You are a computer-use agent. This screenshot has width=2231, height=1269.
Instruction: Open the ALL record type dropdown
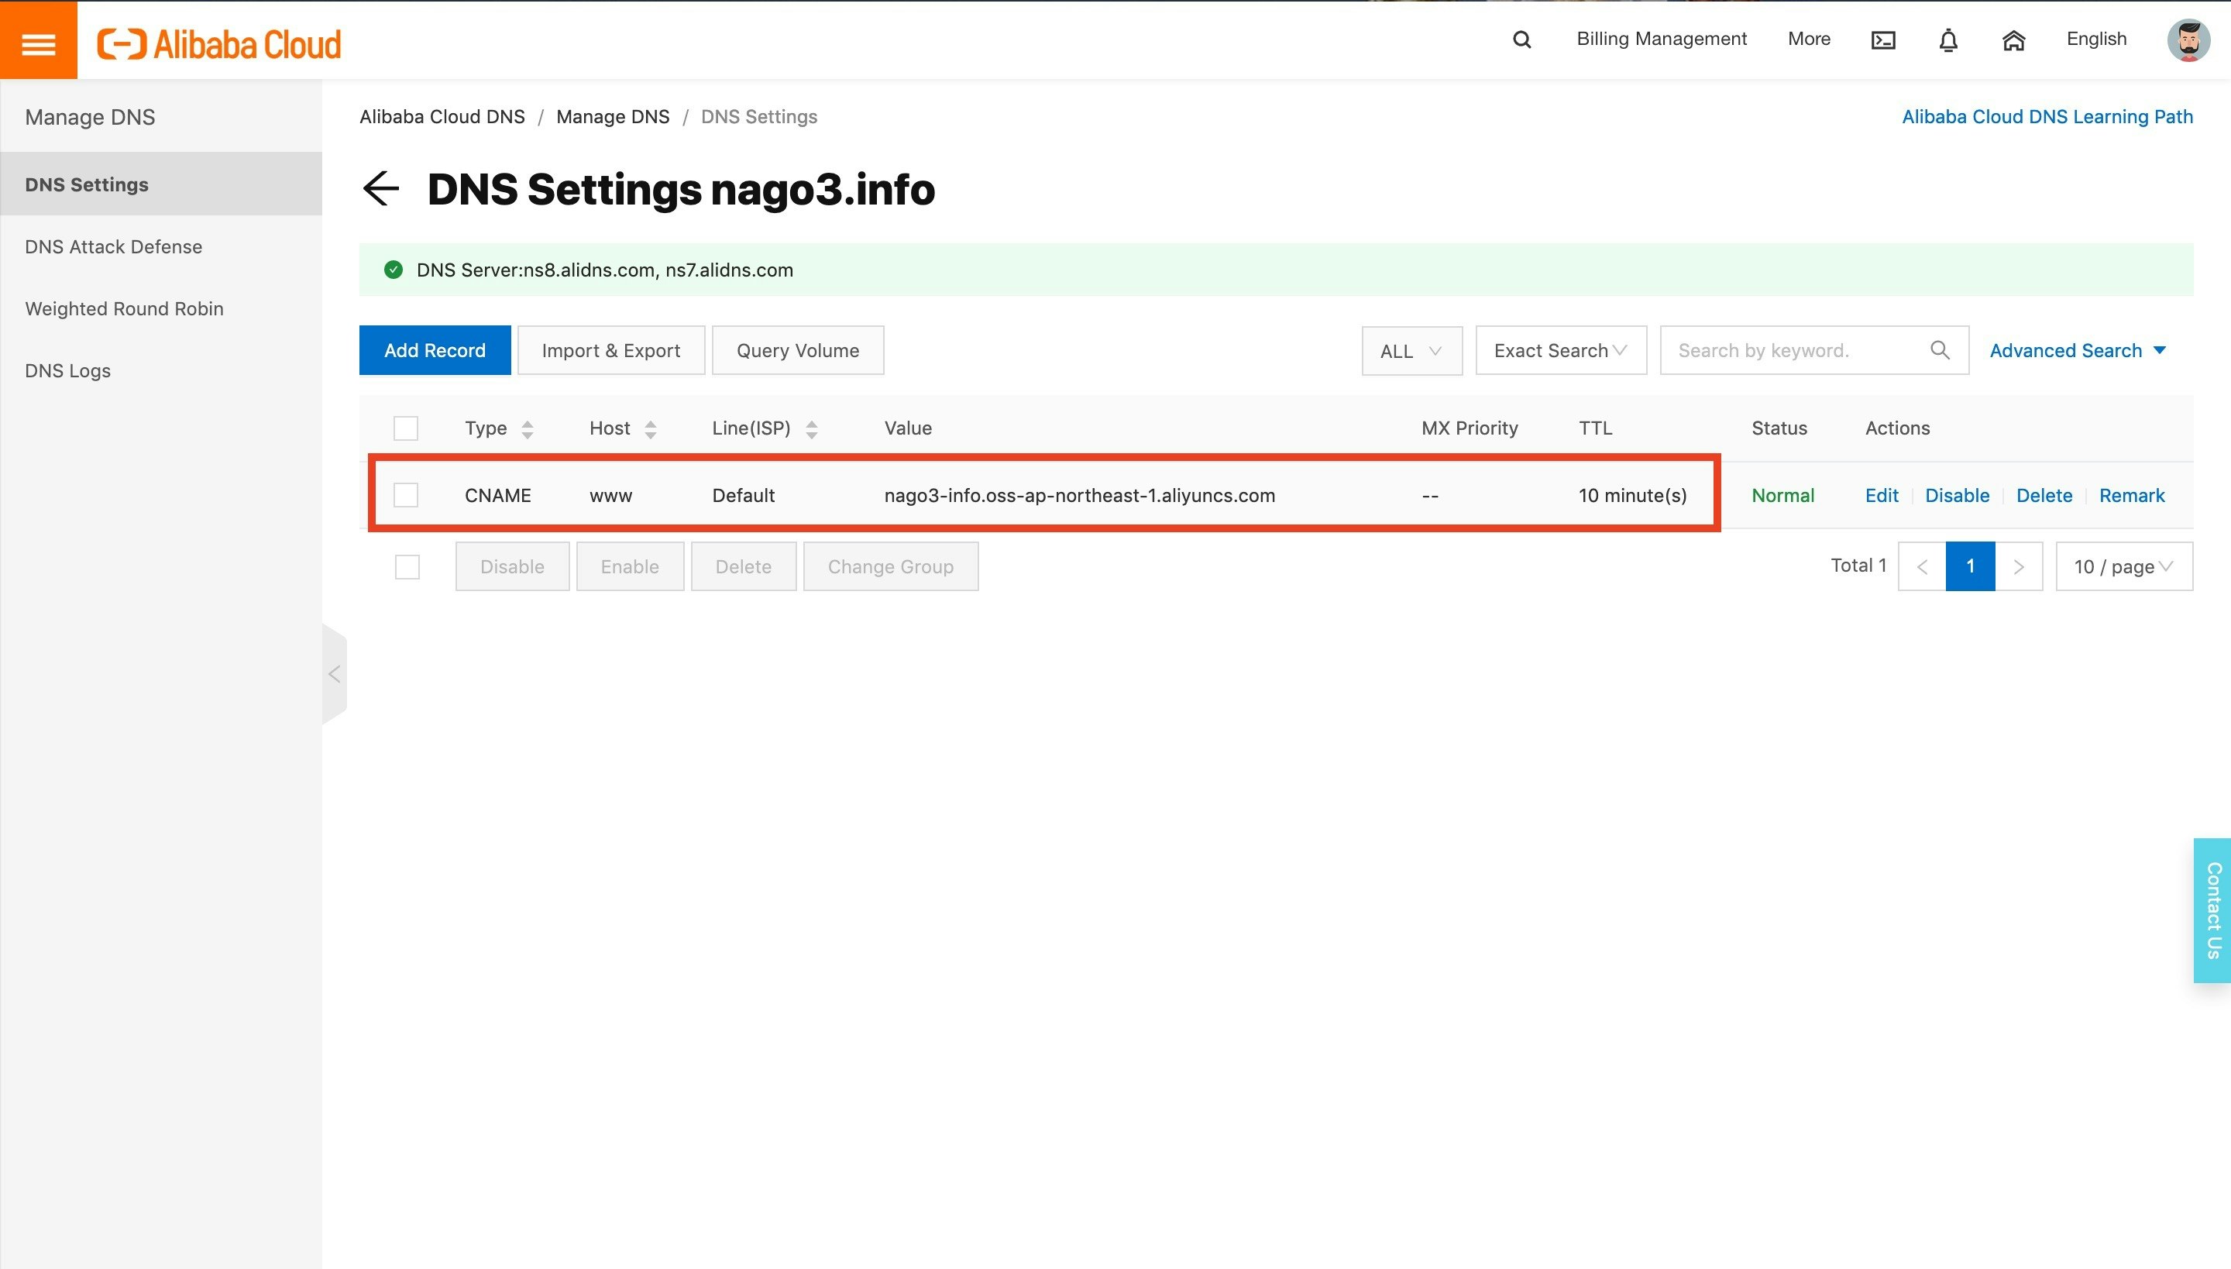pos(1411,350)
